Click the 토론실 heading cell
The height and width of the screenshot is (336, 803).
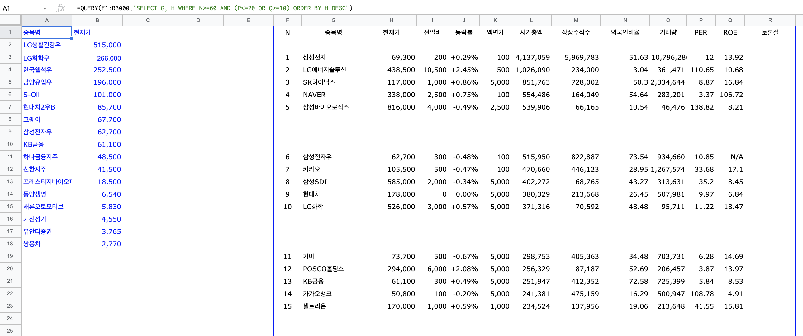click(x=770, y=32)
